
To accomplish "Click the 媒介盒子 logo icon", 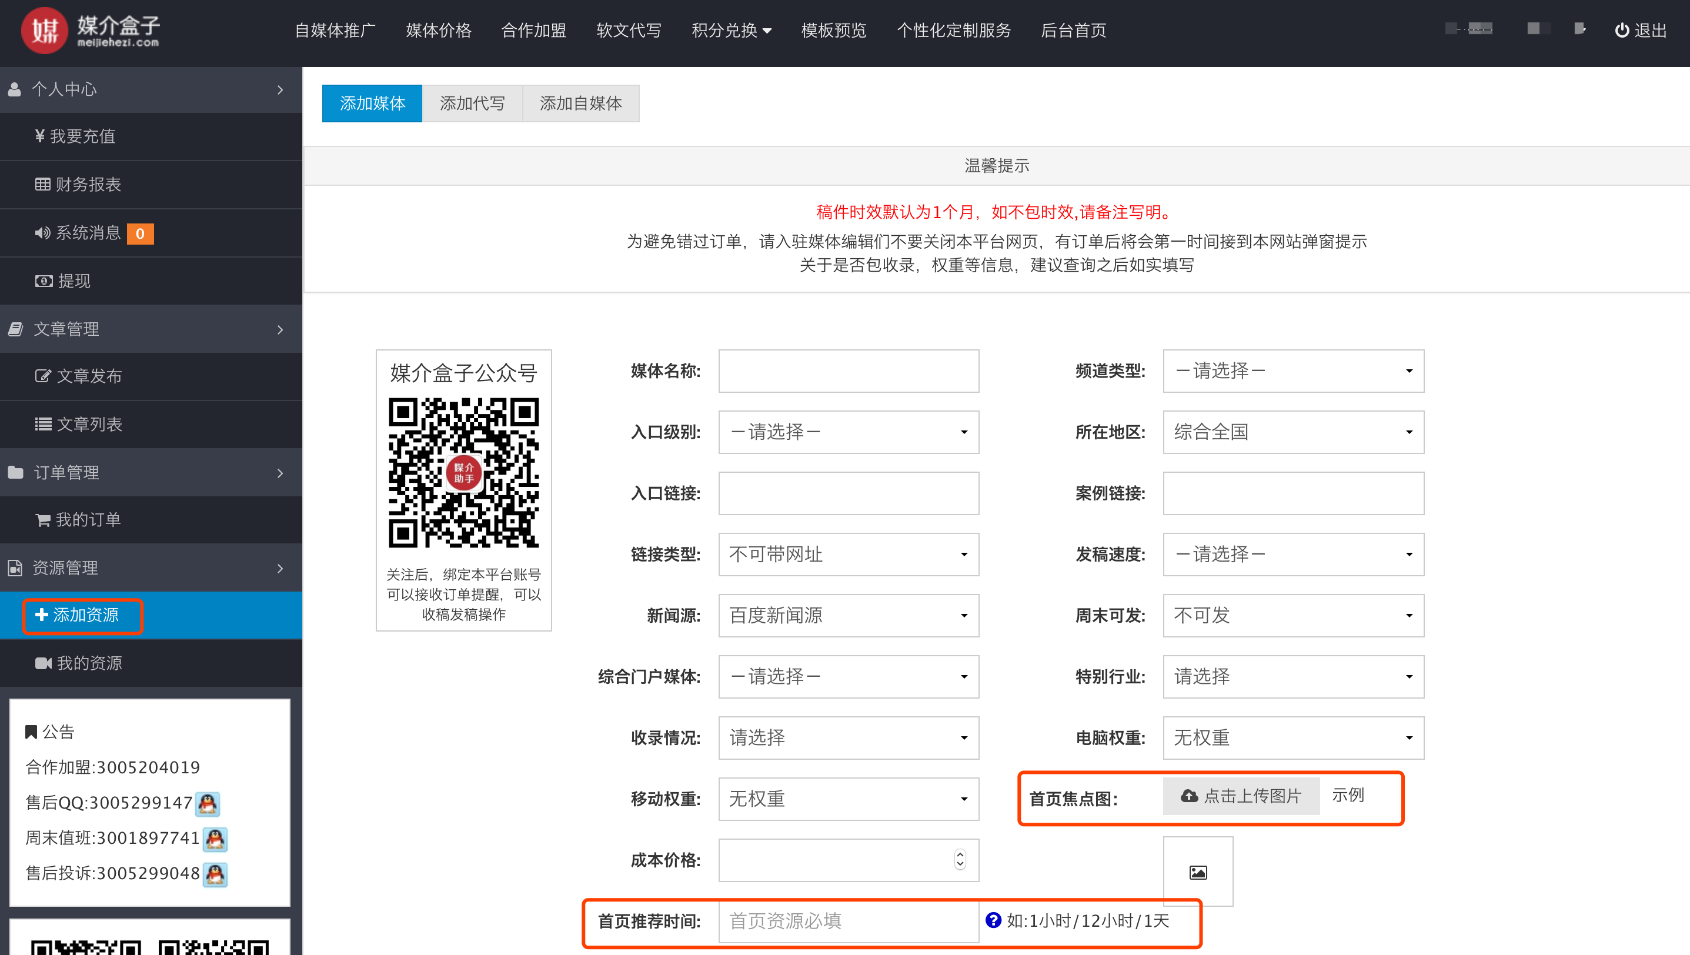I will click(x=44, y=30).
